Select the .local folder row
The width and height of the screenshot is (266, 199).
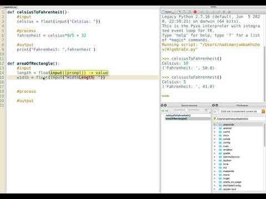tap(238, 164)
